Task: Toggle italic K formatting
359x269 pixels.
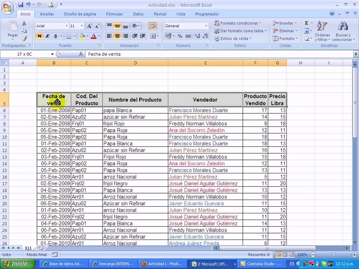Action: tap(47, 36)
